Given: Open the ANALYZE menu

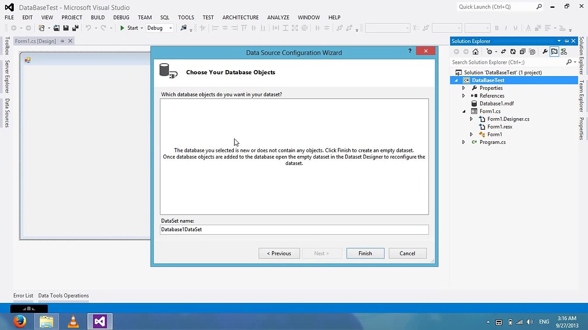Looking at the screenshot, I should click(278, 17).
